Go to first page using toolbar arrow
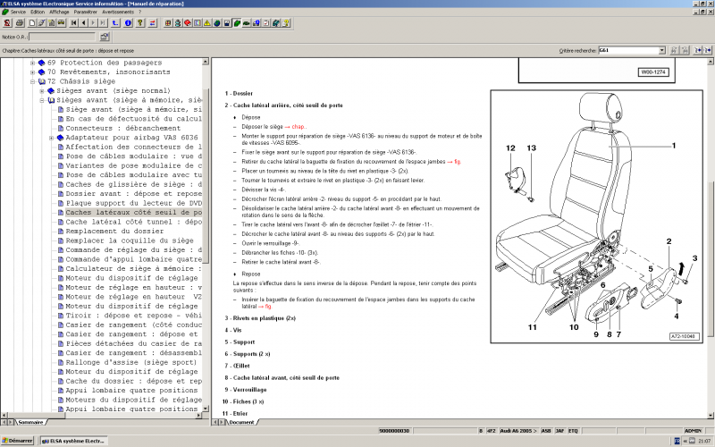The height and width of the screenshot is (447, 715). 73,22
